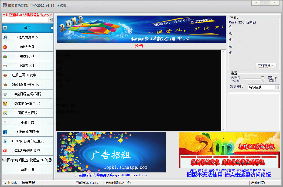
Task: Go to 小说下载 page
Action: pos(28,123)
